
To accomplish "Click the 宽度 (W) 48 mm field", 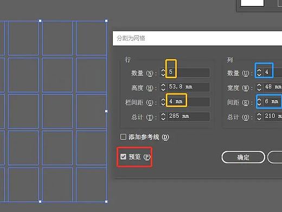I will pos(273,87).
